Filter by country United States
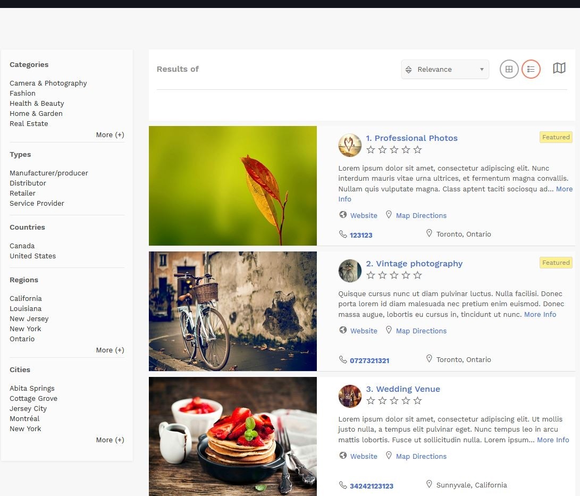Image resolution: width=580 pixels, height=496 pixels. coord(32,256)
